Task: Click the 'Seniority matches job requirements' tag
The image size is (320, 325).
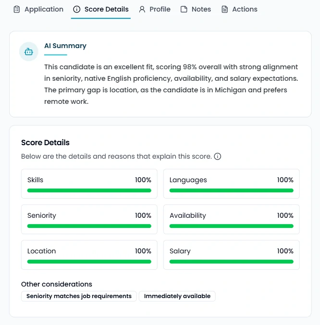Action: 79,296
